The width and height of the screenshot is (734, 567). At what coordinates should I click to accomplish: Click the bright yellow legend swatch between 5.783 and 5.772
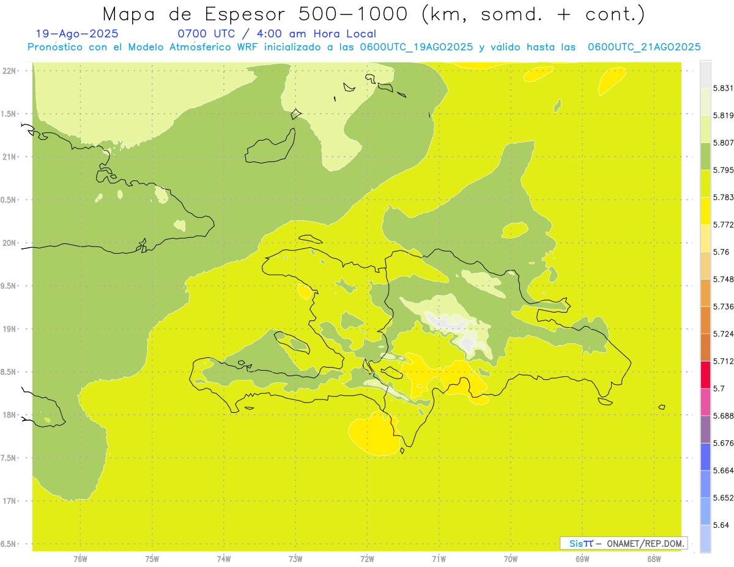705,211
